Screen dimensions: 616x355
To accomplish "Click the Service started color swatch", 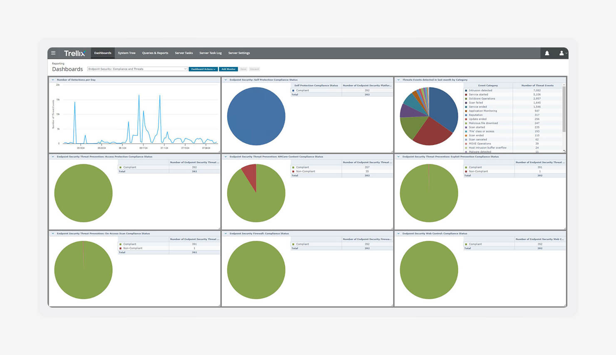I will click(x=466, y=94).
